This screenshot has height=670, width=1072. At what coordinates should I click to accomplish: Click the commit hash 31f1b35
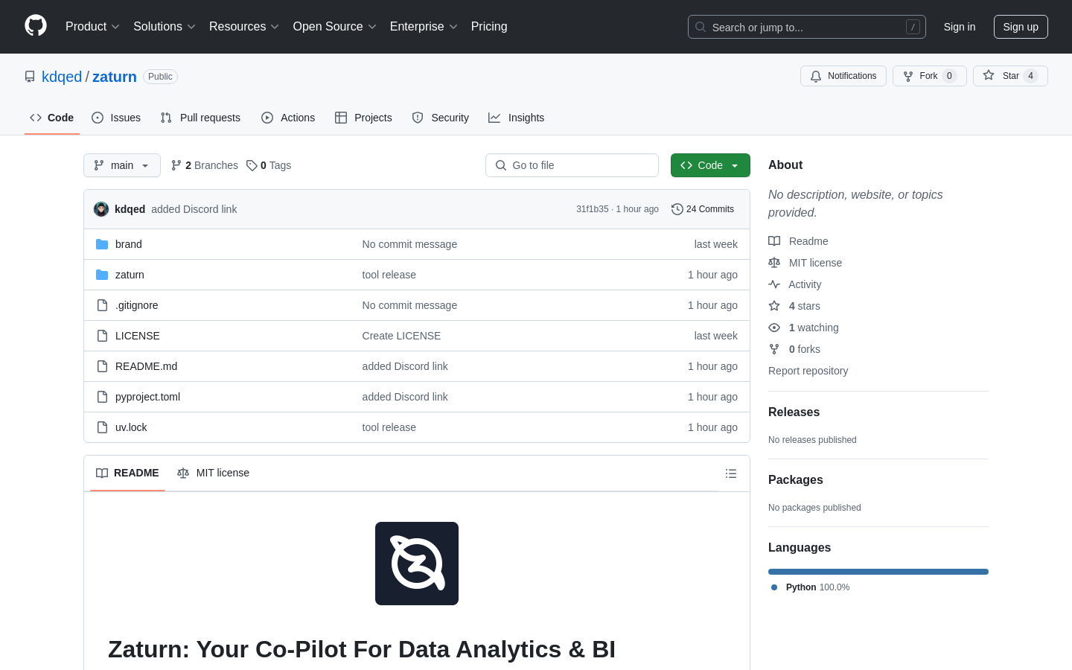592,209
